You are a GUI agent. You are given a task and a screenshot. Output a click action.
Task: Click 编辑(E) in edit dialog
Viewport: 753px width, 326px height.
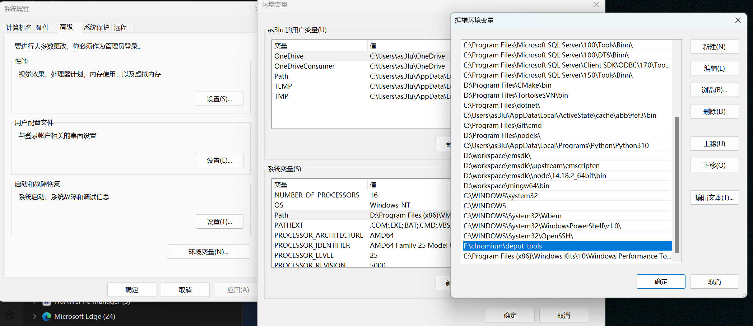tap(714, 68)
